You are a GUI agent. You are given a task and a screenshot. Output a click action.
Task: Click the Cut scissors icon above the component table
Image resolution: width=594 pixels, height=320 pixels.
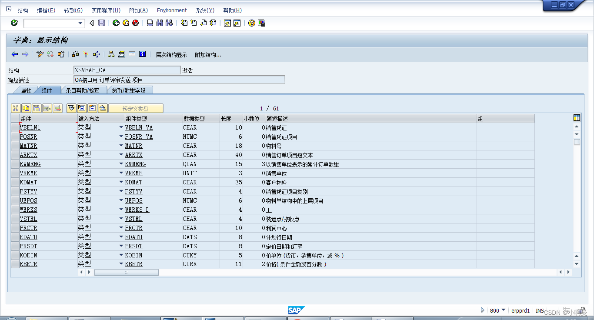coord(15,108)
